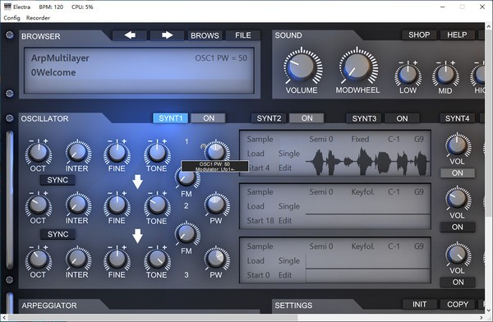Open the Config menu

(12, 18)
